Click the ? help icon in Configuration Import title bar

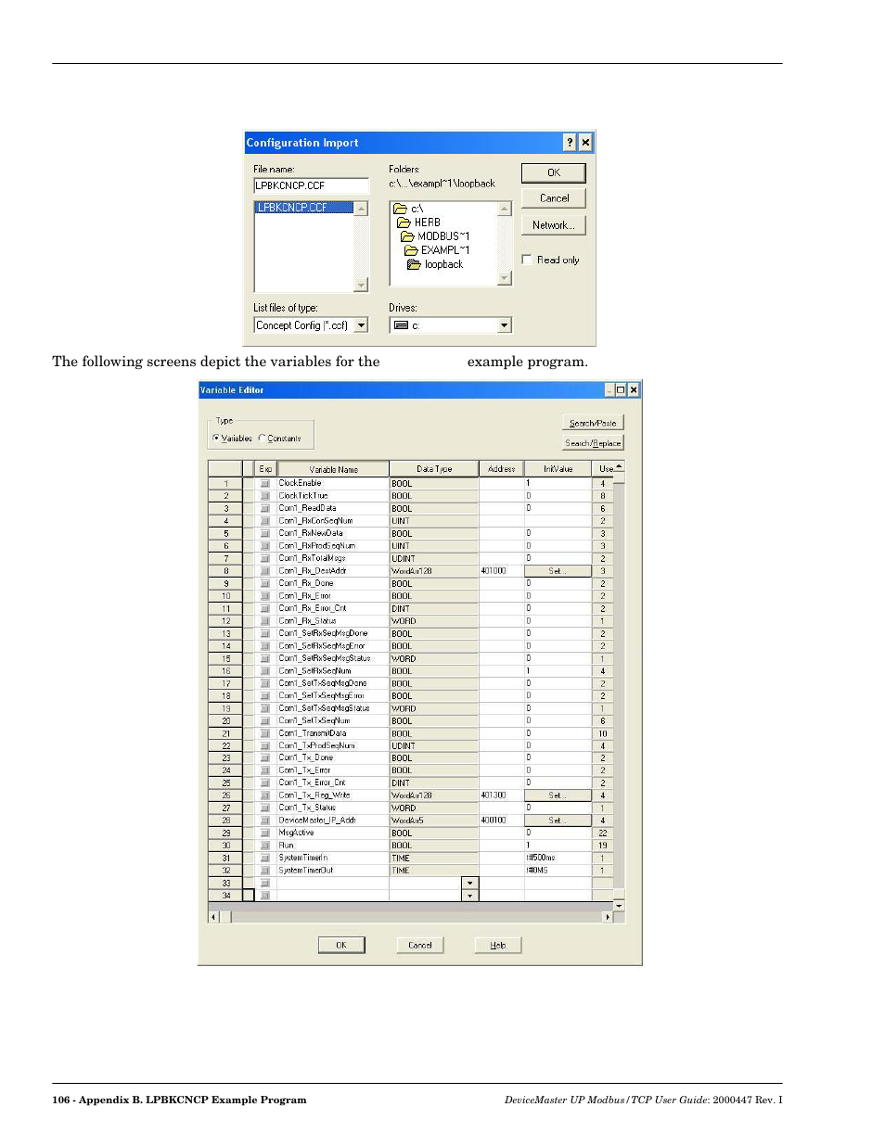(x=570, y=143)
